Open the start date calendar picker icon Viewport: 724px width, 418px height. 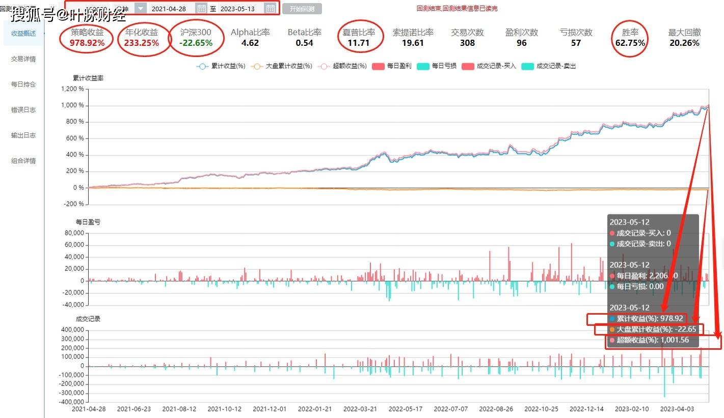coord(202,8)
